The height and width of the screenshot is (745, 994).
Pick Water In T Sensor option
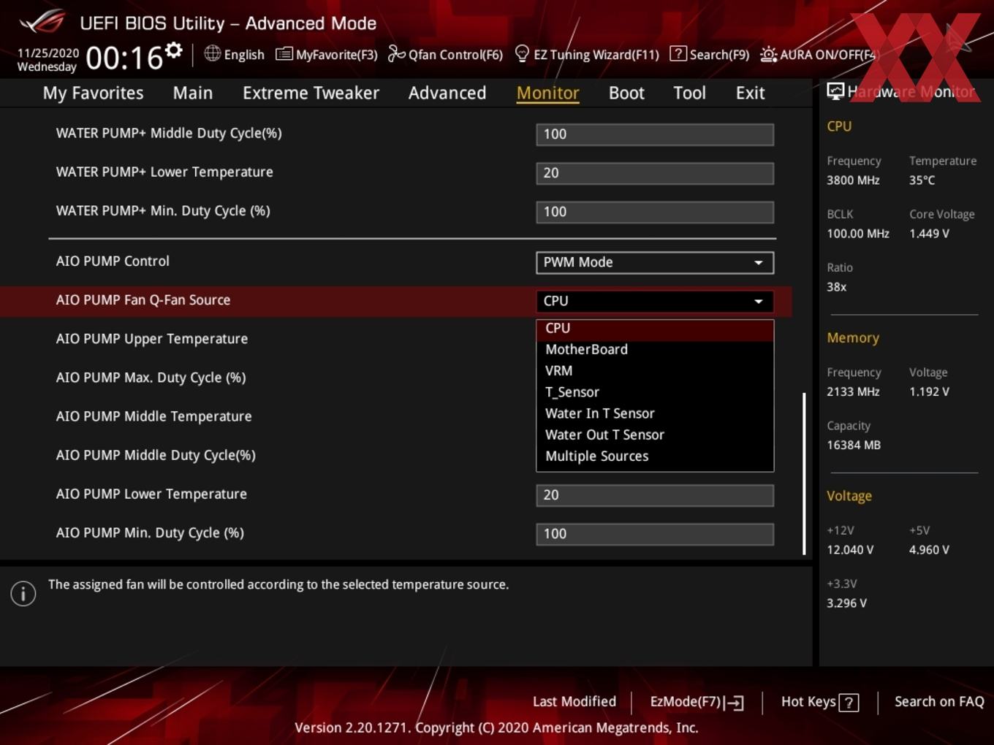pyautogui.click(x=655, y=413)
